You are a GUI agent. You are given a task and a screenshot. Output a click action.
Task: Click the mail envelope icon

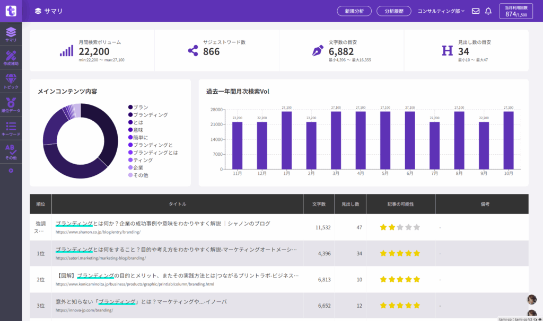coord(476,11)
